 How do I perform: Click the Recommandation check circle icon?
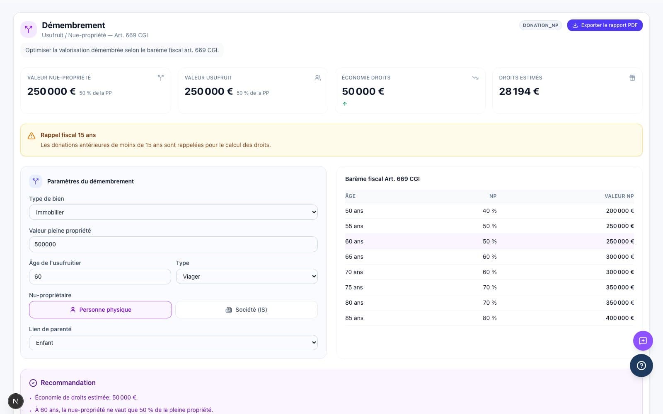33,383
